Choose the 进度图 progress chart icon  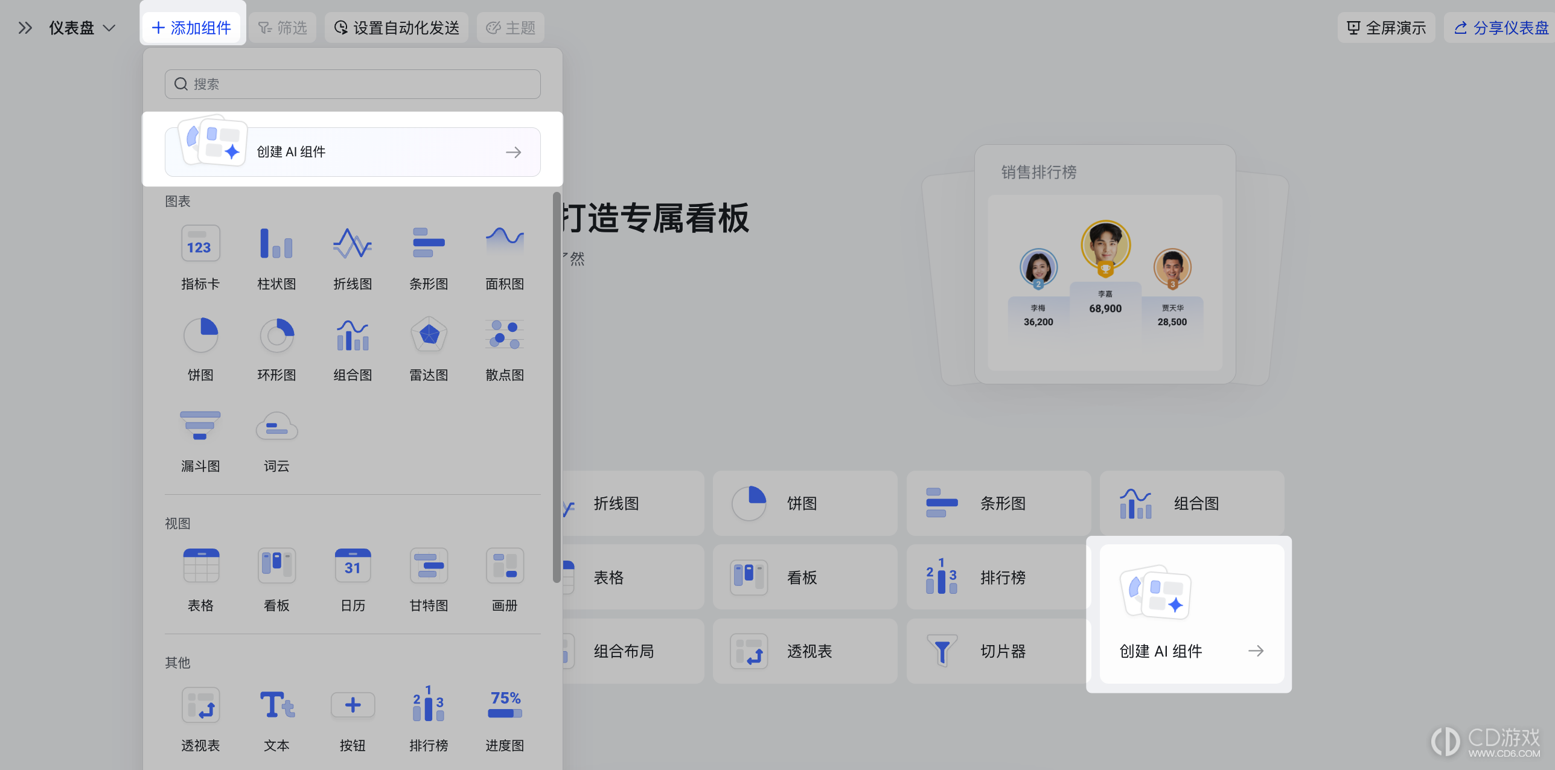[x=505, y=705]
